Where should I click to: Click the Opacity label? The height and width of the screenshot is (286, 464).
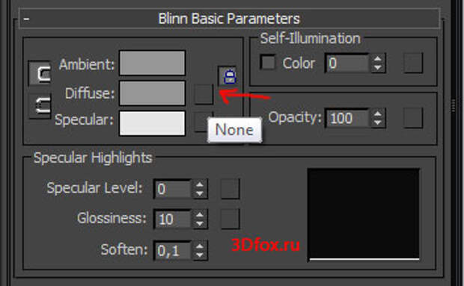coord(295,118)
